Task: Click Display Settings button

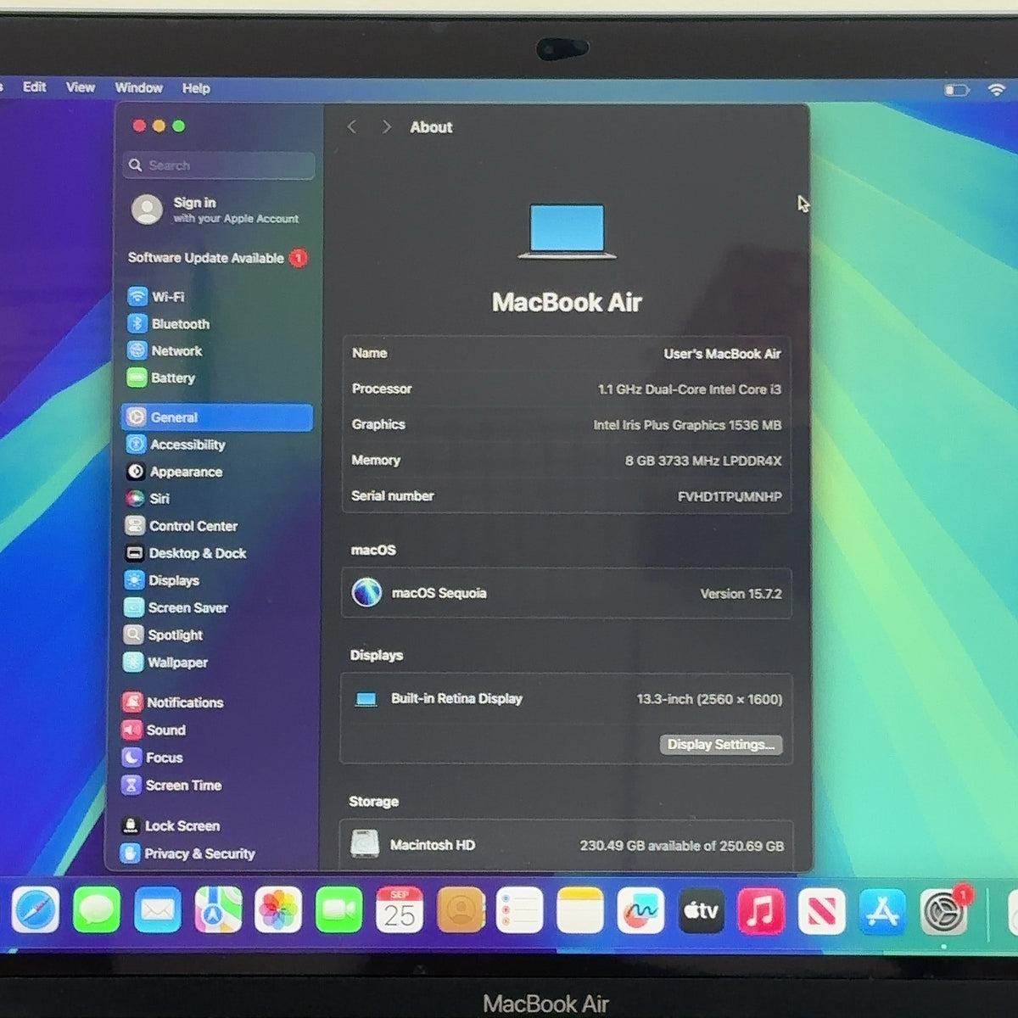Action: tap(721, 744)
